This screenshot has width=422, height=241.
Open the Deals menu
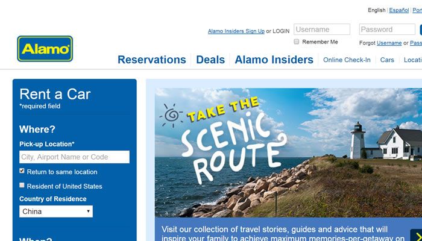(x=210, y=60)
